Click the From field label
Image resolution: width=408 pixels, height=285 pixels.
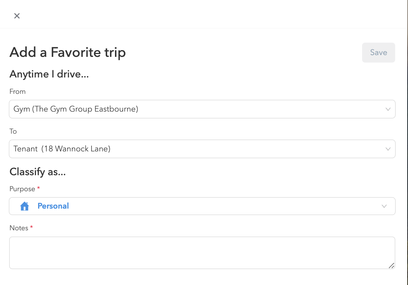click(17, 92)
